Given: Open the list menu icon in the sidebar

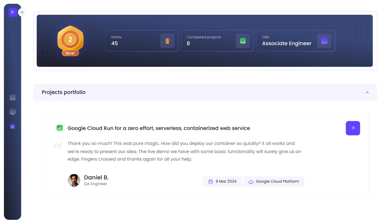Looking at the screenshot, I should point(13,112).
